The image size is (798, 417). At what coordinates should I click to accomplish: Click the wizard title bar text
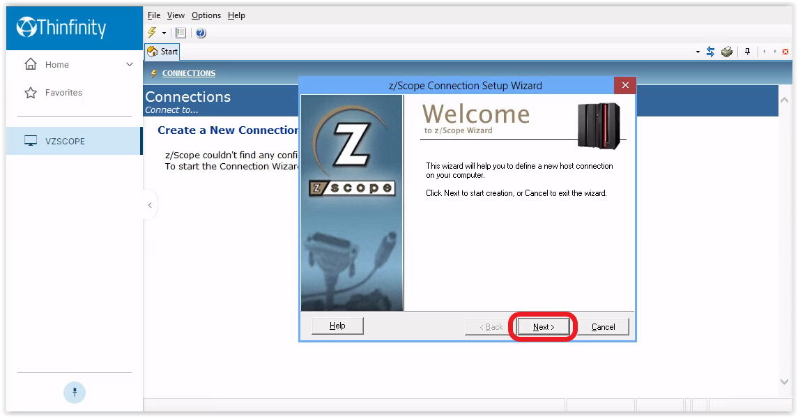tap(465, 86)
